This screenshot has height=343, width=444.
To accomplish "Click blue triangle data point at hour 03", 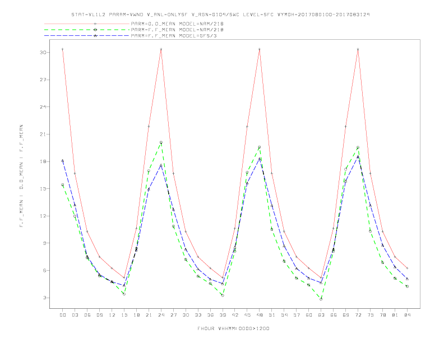I will coord(75,205).
